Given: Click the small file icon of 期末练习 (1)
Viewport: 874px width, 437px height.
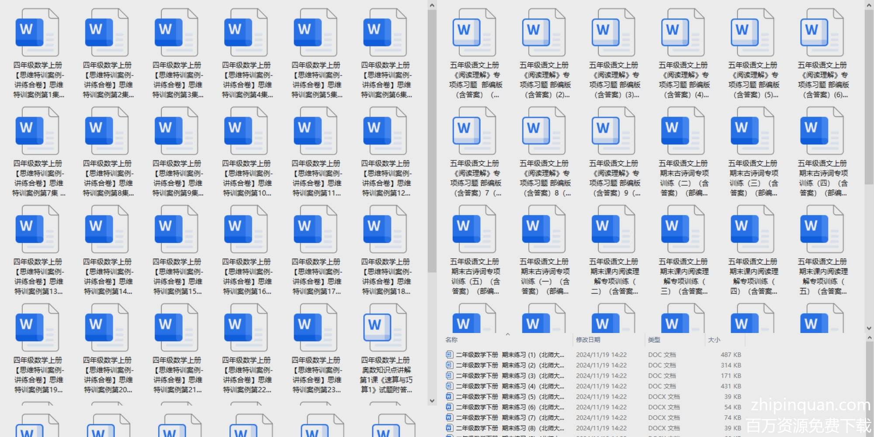Looking at the screenshot, I should coord(449,354).
